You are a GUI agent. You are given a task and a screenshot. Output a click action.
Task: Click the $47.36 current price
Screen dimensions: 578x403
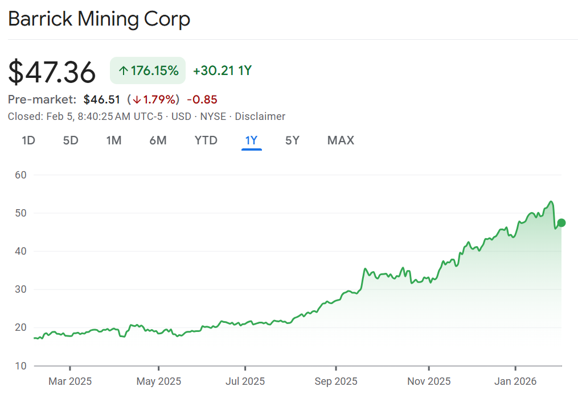tap(52, 72)
